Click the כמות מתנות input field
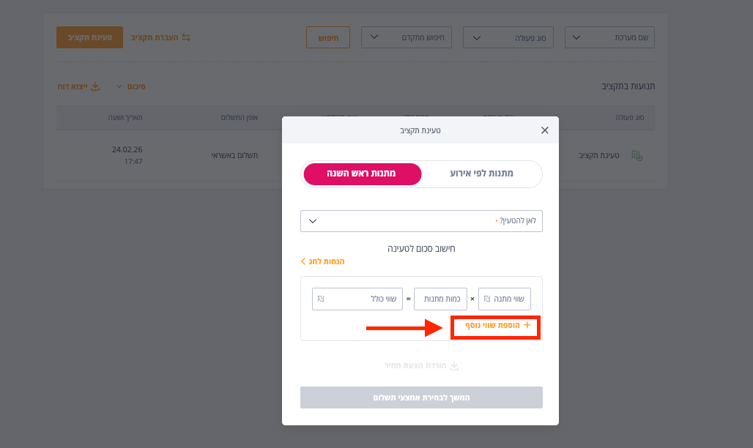The image size is (753, 448). (440, 299)
